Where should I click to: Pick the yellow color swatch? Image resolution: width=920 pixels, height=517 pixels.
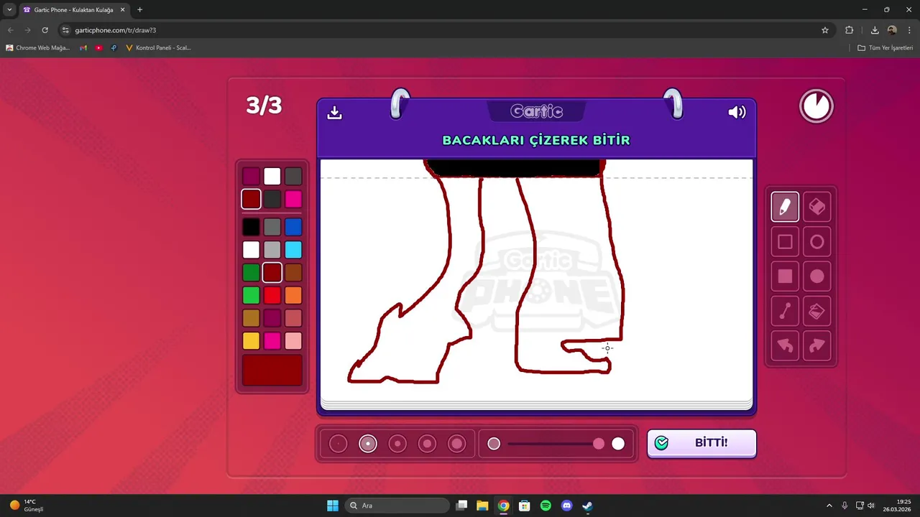click(x=251, y=341)
